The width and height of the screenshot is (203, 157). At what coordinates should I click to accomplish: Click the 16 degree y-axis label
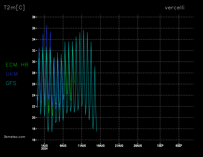coord(33,140)
